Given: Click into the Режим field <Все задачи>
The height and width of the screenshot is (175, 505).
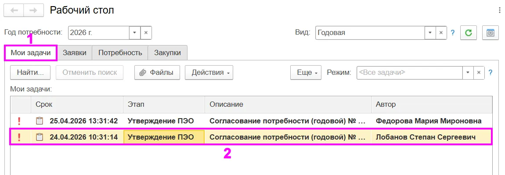Looking at the screenshot, I should tap(410, 73).
